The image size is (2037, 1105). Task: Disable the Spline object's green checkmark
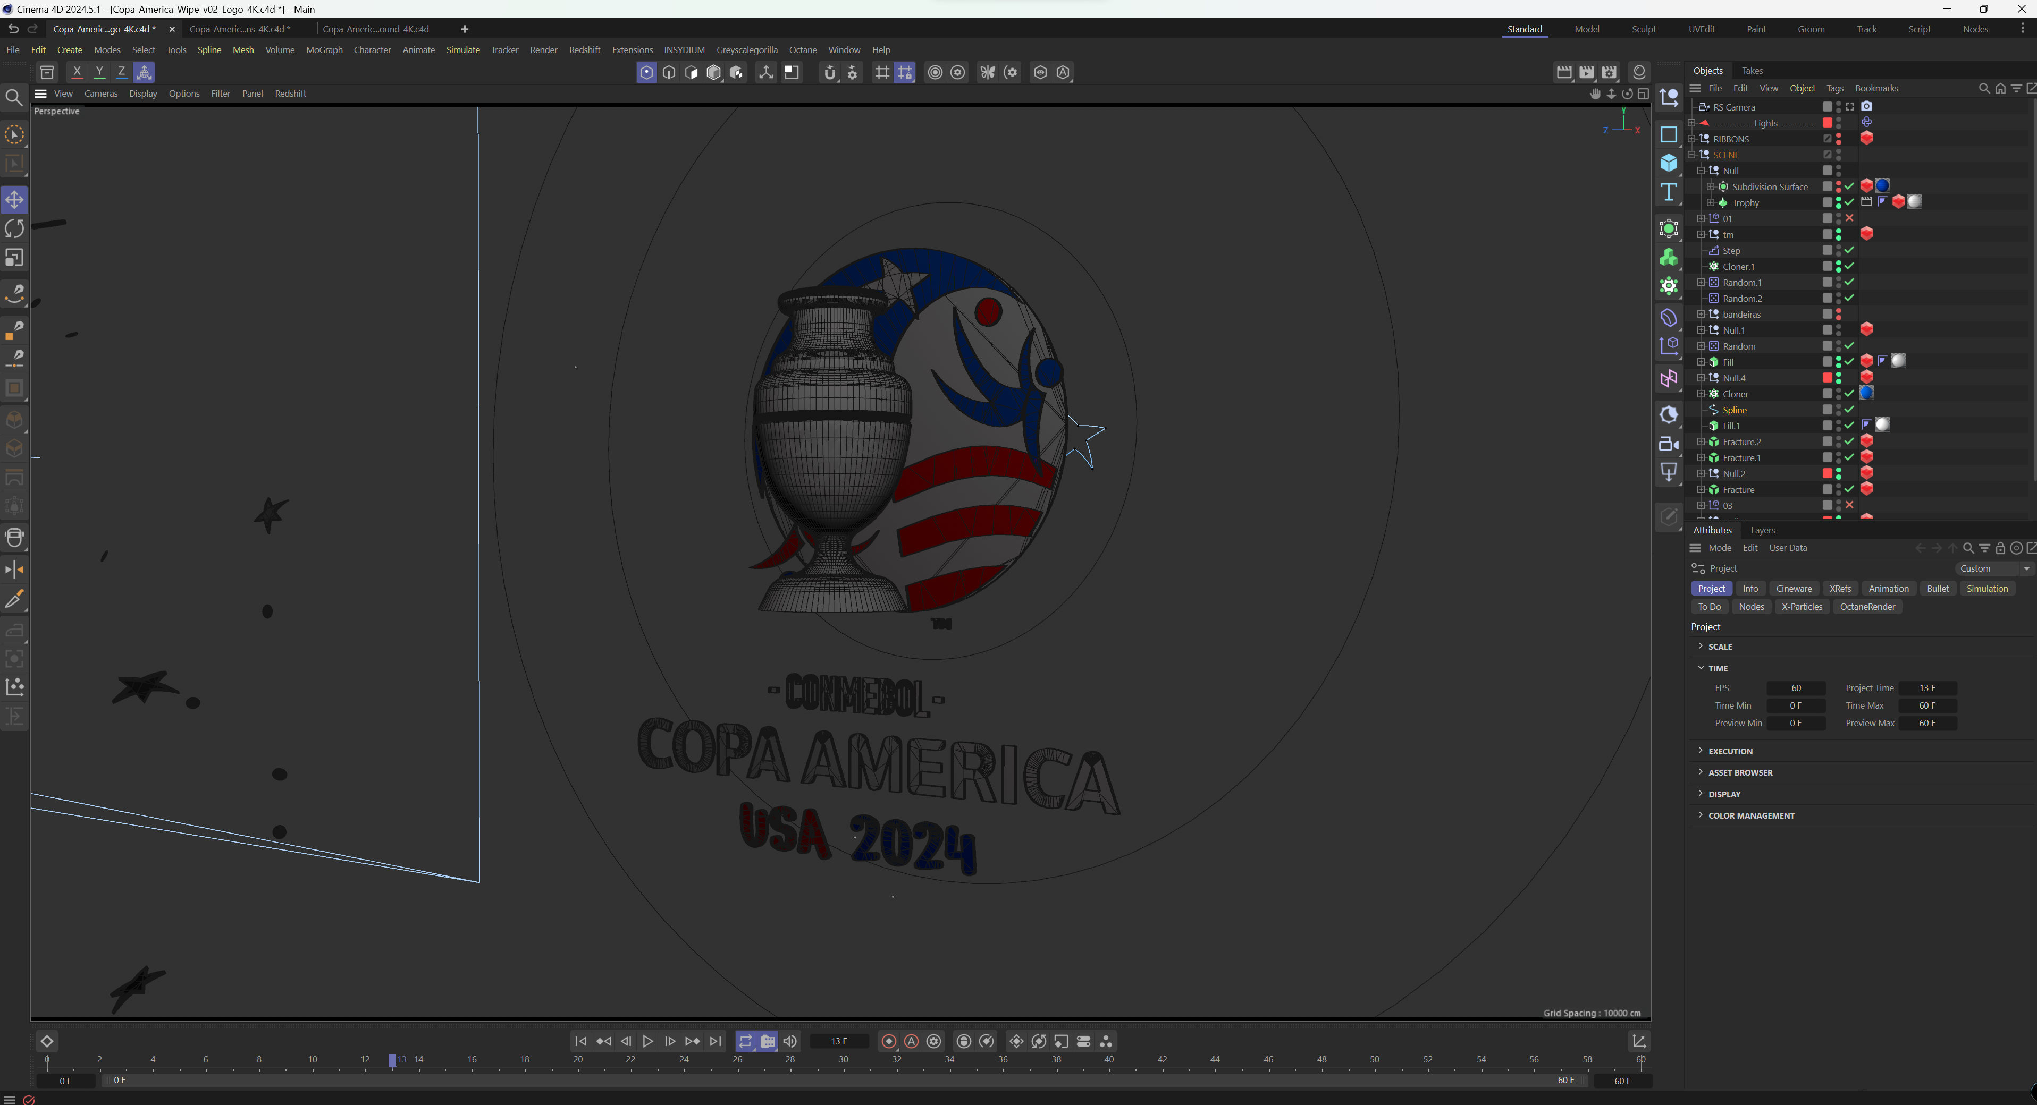click(x=1850, y=410)
